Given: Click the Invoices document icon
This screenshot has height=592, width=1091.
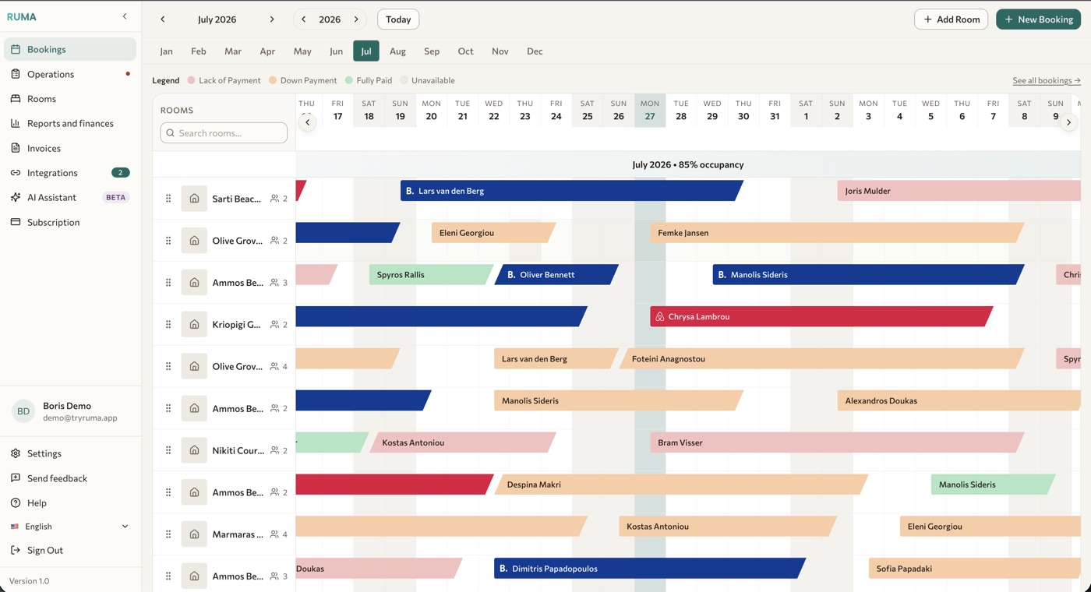Looking at the screenshot, I should (16, 148).
